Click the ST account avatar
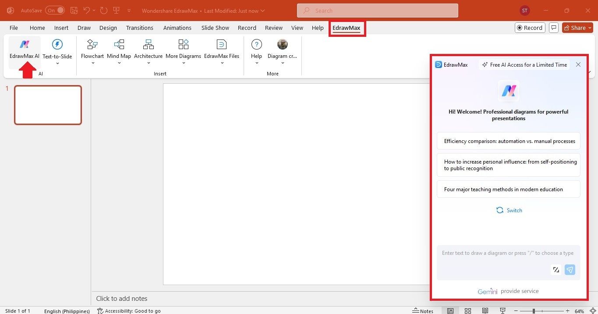 pyautogui.click(x=524, y=11)
